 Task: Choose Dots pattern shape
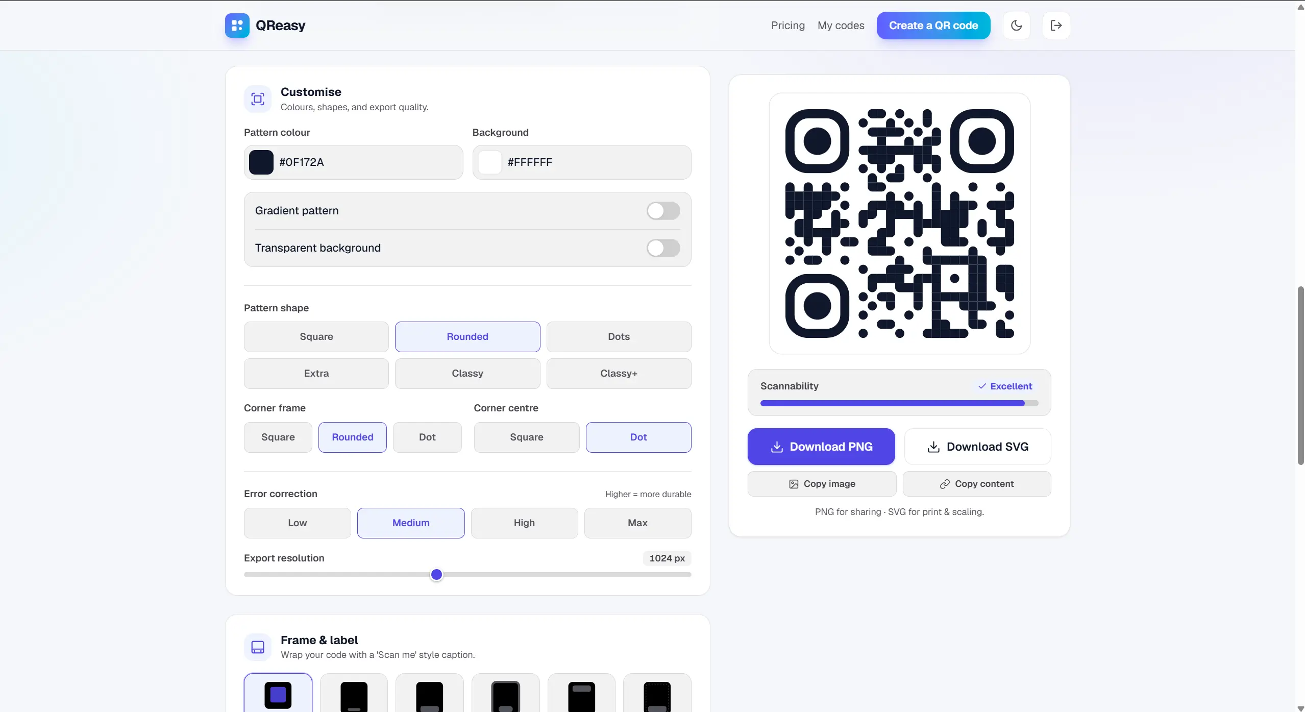619,337
